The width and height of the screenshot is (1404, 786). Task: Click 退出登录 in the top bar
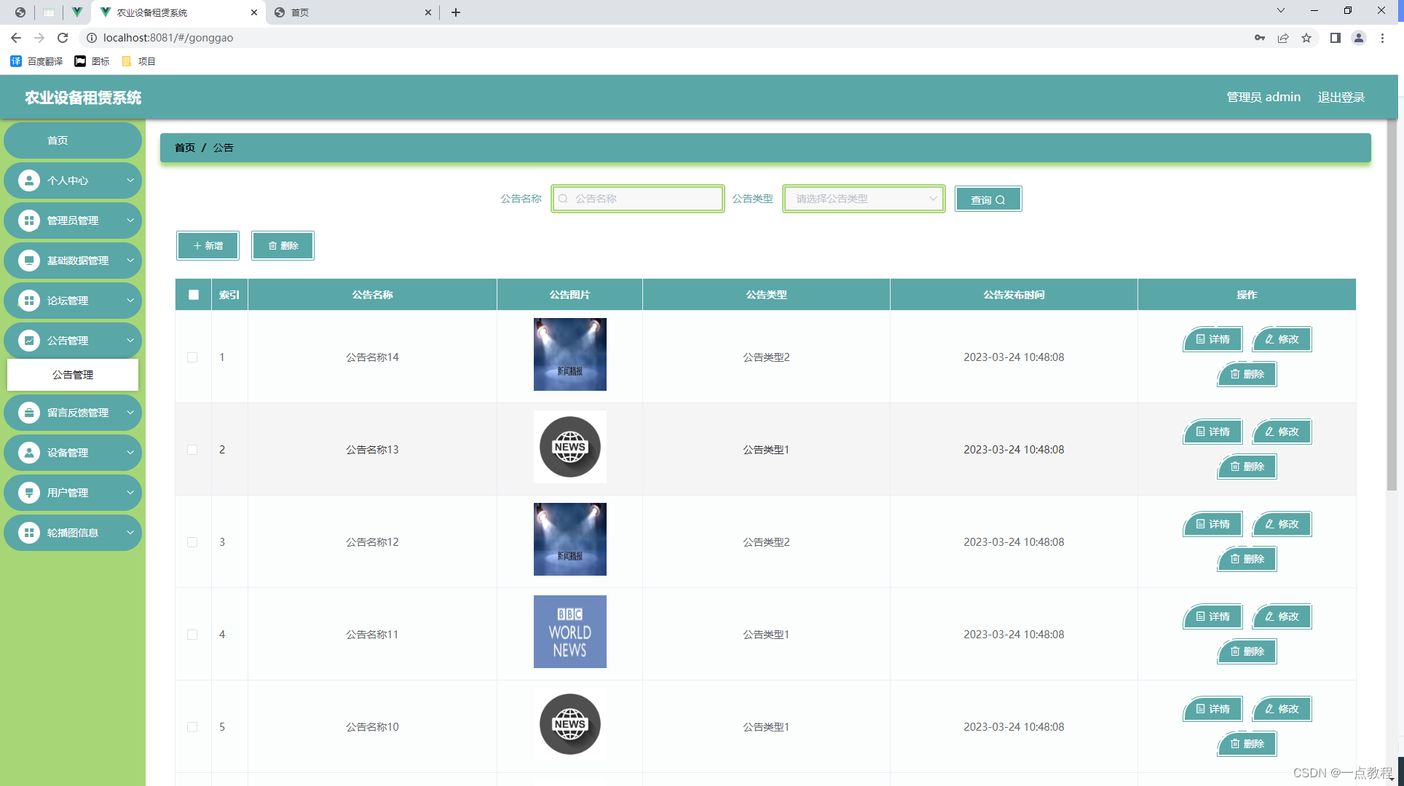[x=1341, y=96]
